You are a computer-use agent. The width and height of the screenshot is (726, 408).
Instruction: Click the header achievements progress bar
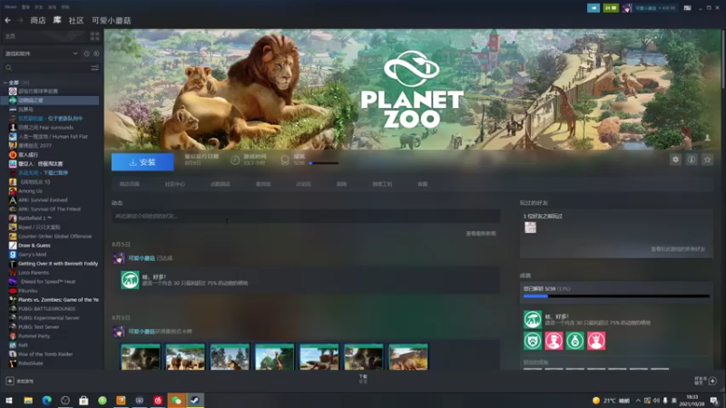[x=324, y=163]
